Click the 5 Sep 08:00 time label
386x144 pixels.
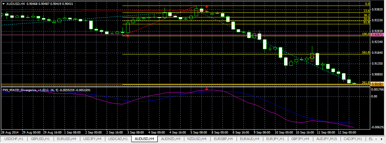coord(199,133)
